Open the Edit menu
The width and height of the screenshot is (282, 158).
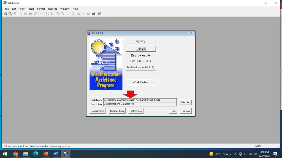14,9
